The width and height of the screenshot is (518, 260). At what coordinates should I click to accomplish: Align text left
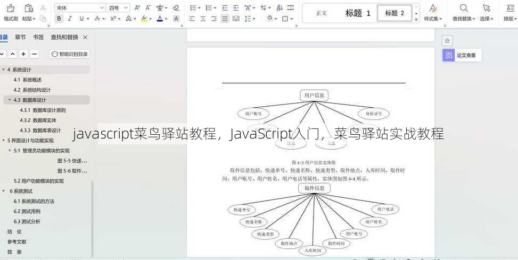pos(192,19)
